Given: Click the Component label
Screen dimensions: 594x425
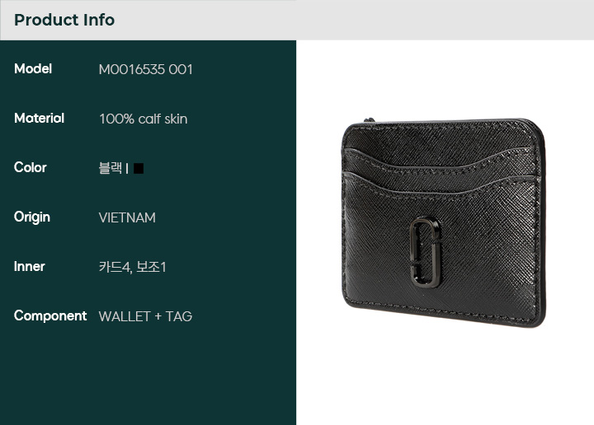Looking at the screenshot, I should pos(50,316).
